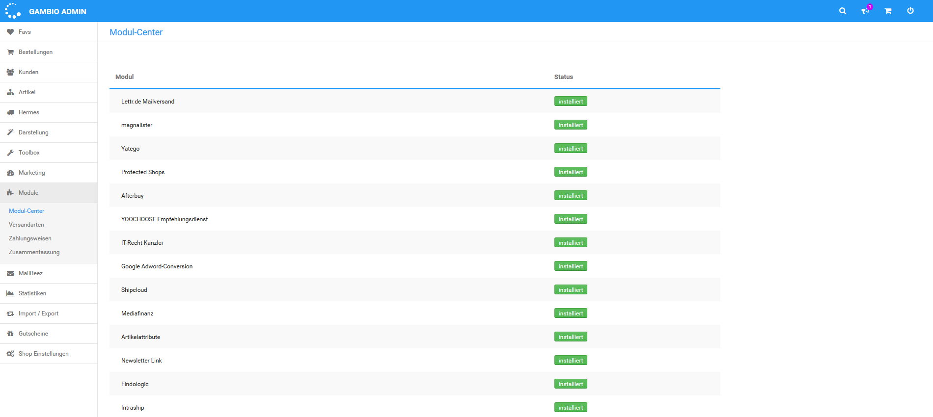This screenshot has width=933, height=417.
Task: Select the magnalister module row
Action: (137, 125)
